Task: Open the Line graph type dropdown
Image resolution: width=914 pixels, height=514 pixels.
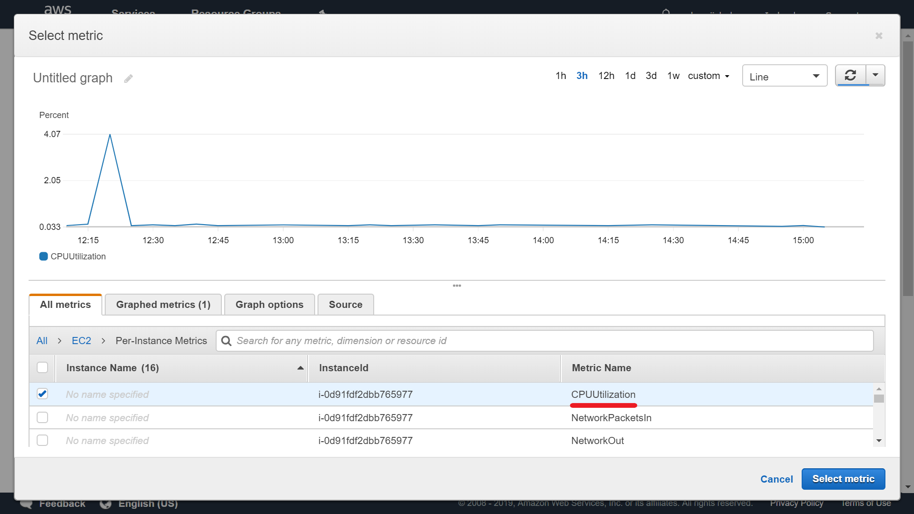Action: pyautogui.click(x=784, y=76)
